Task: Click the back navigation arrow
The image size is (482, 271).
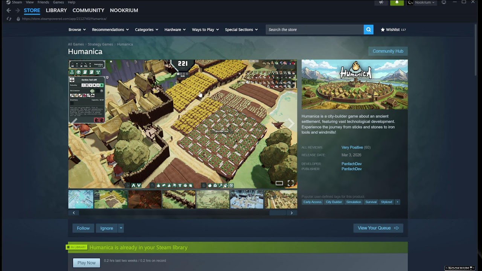Action: 9,11
